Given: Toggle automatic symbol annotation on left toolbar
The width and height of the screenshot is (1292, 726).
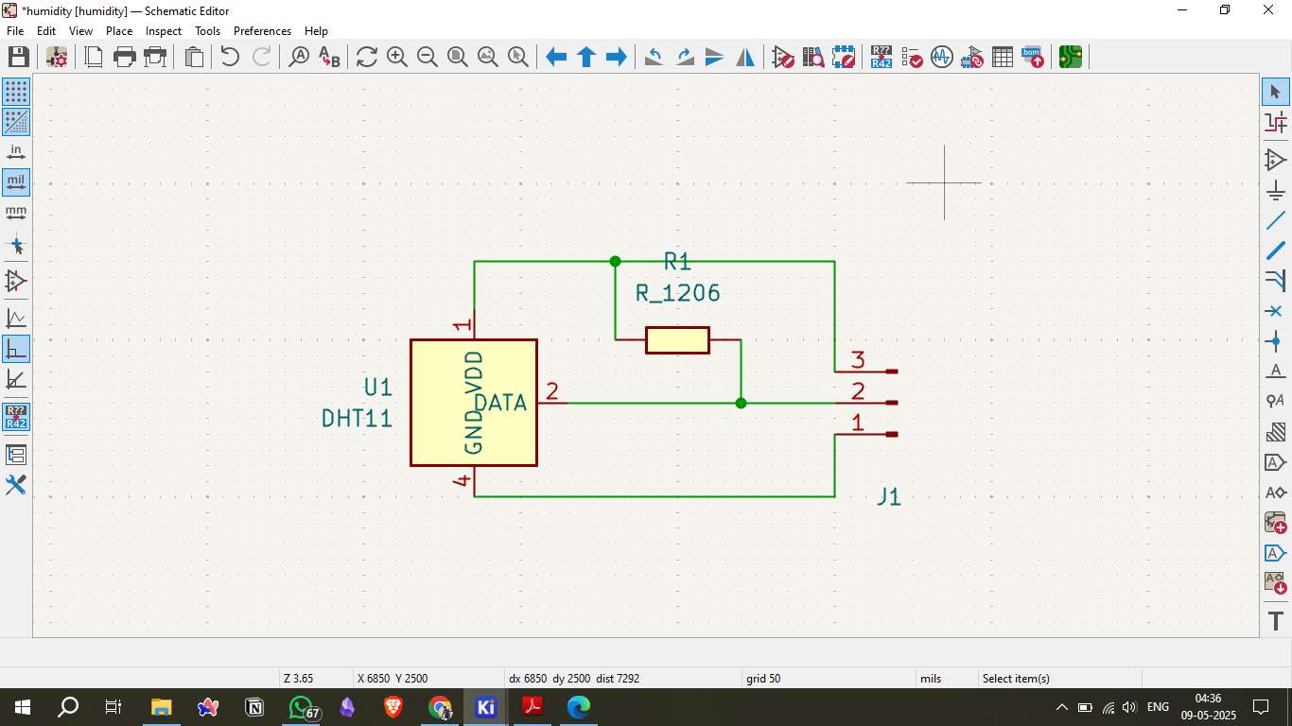Looking at the screenshot, I should pyautogui.click(x=16, y=417).
